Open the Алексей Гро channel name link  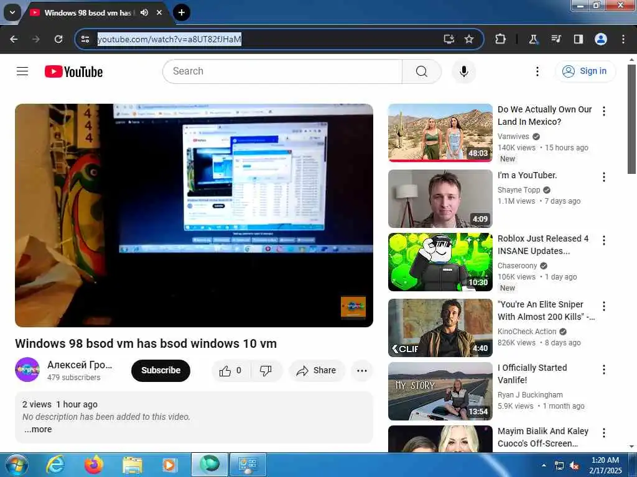pyautogui.click(x=80, y=365)
